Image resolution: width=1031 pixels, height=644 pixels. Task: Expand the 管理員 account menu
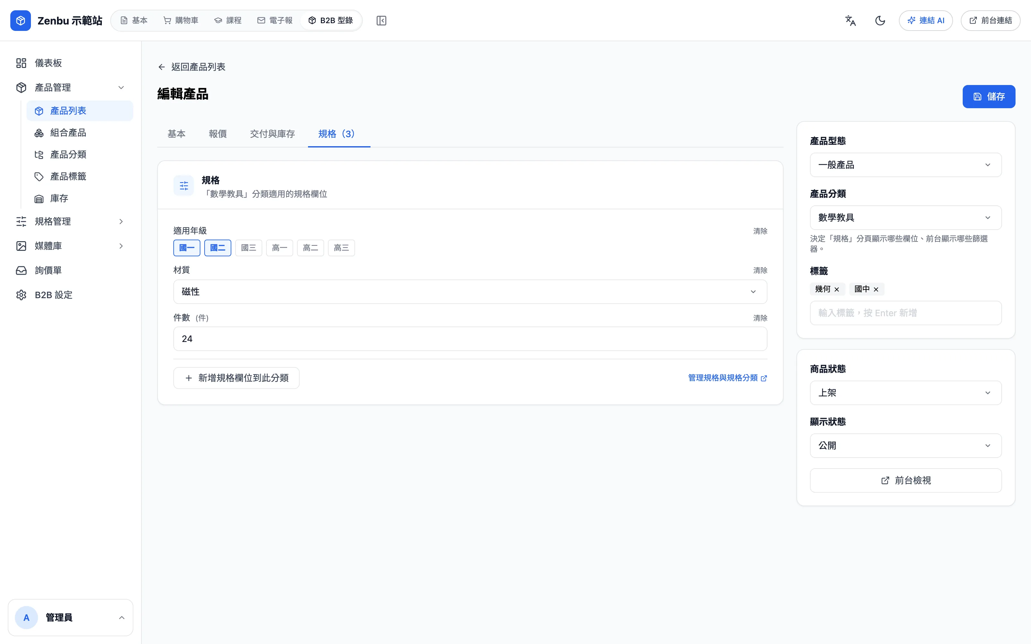(x=70, y=618)
